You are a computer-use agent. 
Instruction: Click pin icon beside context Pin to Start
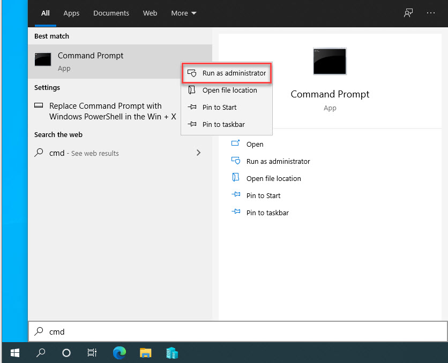click(x=192, y=107)
